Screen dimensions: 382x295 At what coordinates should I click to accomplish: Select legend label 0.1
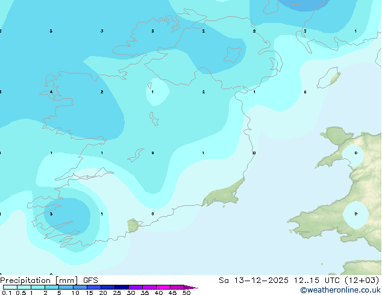pyautogui.click(x=7, y=293)
